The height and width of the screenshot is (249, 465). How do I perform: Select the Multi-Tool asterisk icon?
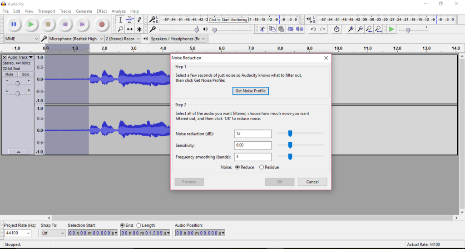coord(139,29)
